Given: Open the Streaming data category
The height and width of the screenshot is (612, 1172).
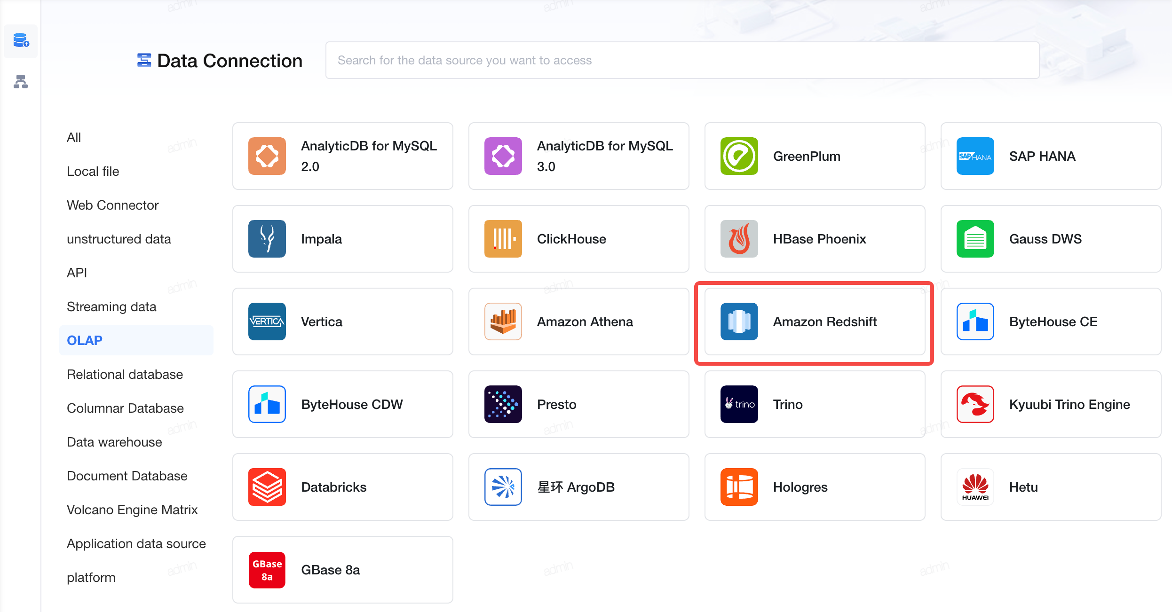Looking at the screenshot, I should [111, 306].
